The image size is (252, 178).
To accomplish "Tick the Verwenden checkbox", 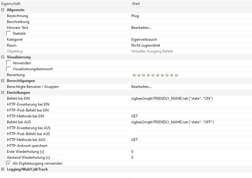I will [9, 63].
